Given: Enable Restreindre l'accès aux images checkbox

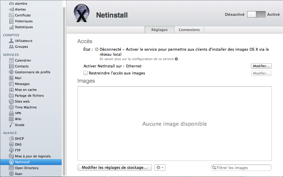Looking at the screenshot, I should [x=86, y=73].
